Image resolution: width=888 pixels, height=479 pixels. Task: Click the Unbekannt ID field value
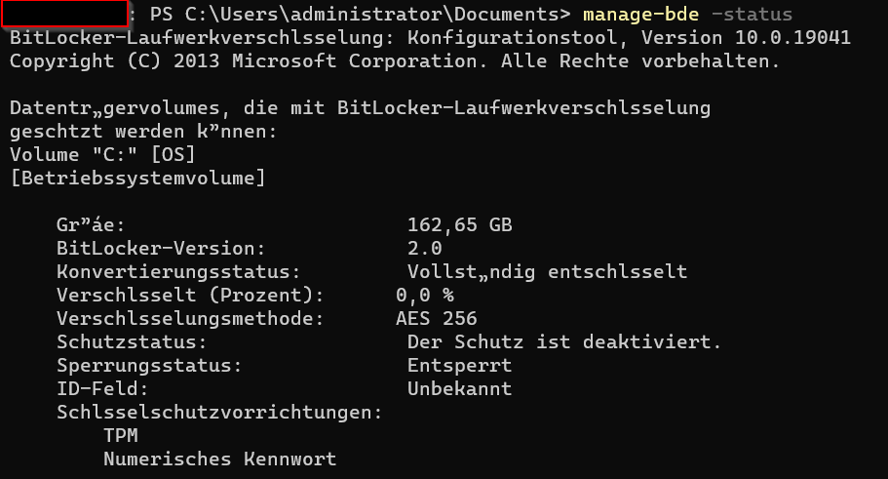pyautogui.click(x=459, y=389)
